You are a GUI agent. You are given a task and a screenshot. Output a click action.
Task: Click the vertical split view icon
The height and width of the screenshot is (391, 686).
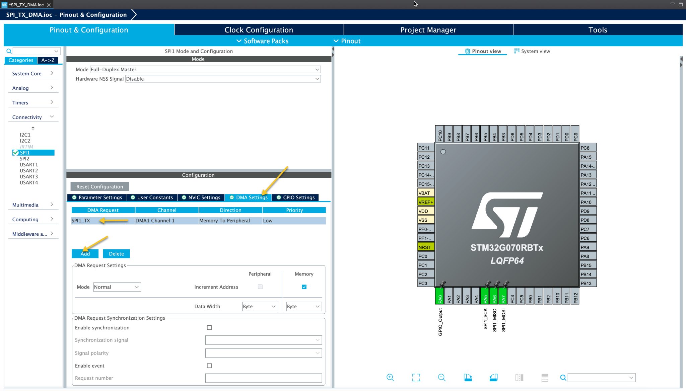[519, 378]
